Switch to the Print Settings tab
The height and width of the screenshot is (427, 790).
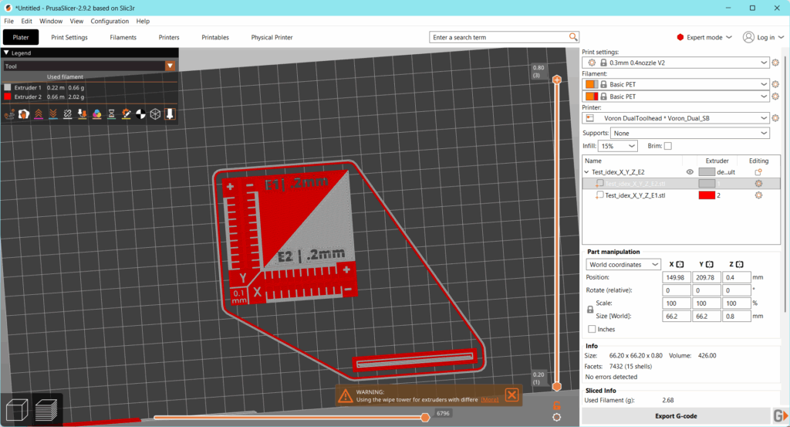[x=69, y=37]
